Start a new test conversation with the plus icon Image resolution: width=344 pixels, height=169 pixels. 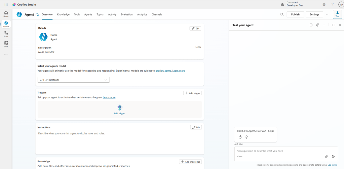coord(311,25)
